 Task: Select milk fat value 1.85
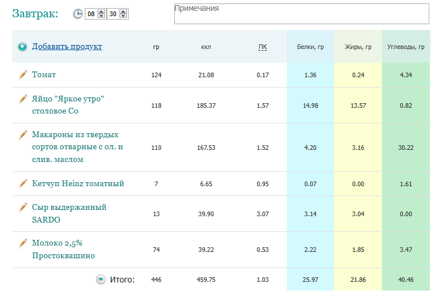pyautogui.click(x=358, y=250)
